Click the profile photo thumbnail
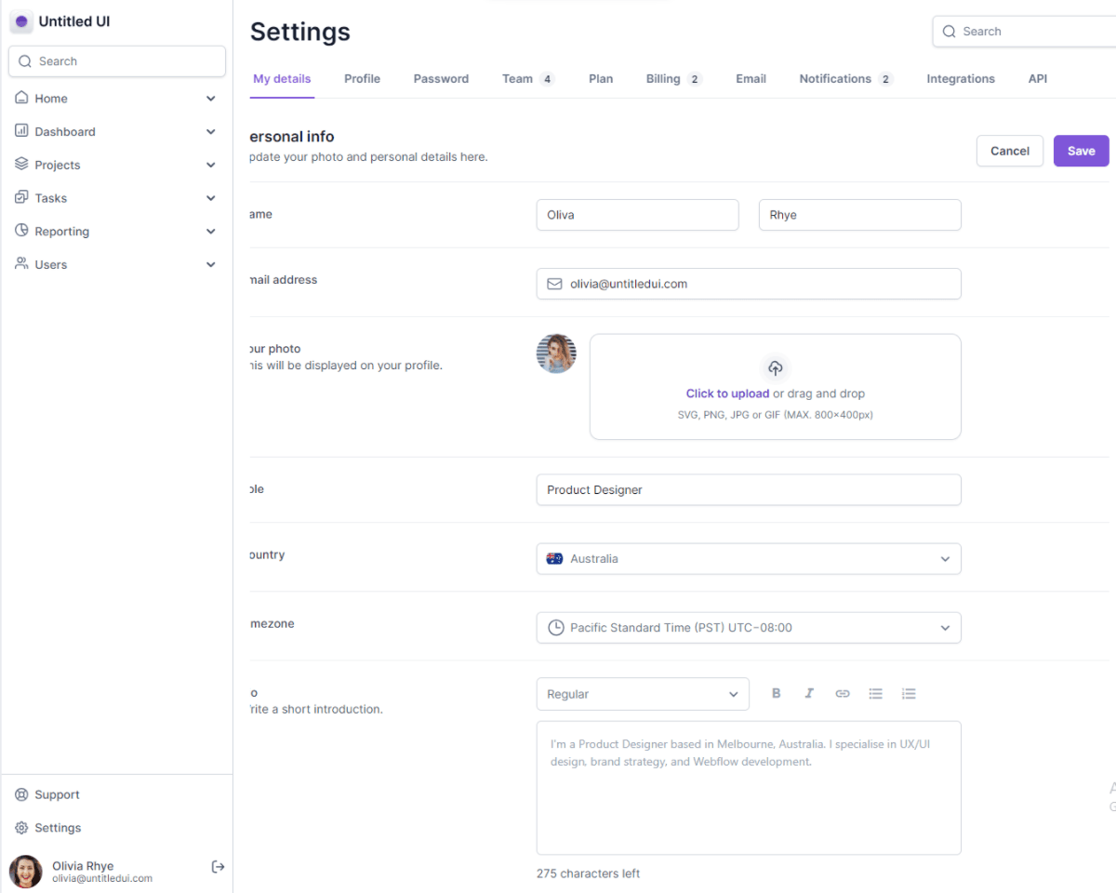Image resolution: width=1116 pixels, height=893 pixels. (x=556, y=354)
